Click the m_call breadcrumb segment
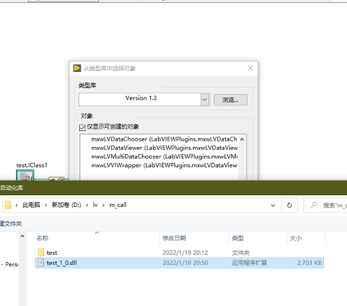 pos(118,205)
